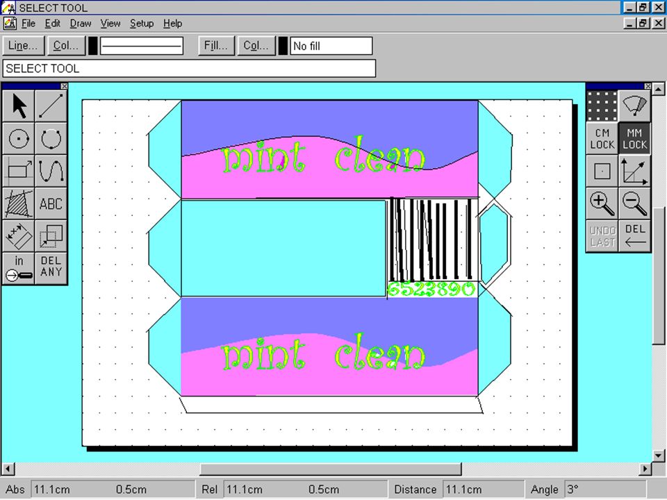
Task: Select the S-curve drawing tool
Action: pyautogui.click(x=51, y=171)
